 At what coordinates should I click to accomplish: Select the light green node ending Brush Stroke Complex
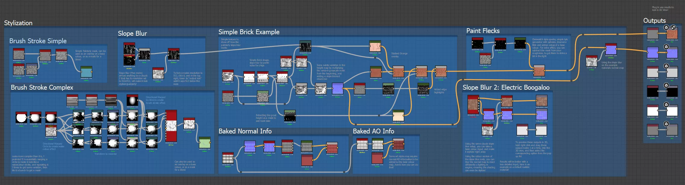[x=204, y=143]
